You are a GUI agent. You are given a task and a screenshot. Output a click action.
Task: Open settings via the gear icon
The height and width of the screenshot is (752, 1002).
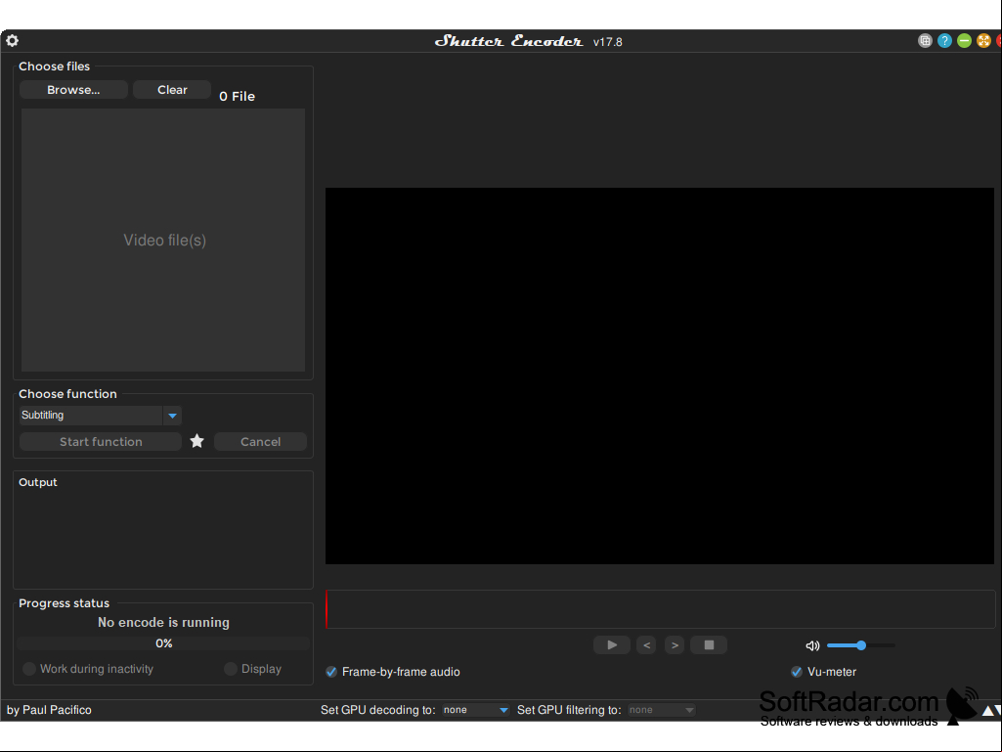[x=12, y=41]
